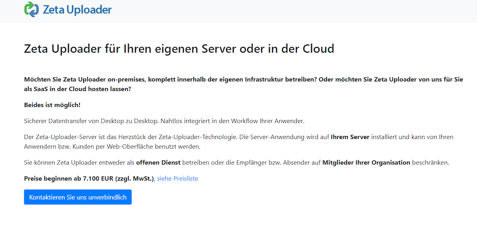Image resolution: width=477 pixels, height=225 pixels.
Task: Click the zzgl. MwSt. note in the price line
Action: 134,179
